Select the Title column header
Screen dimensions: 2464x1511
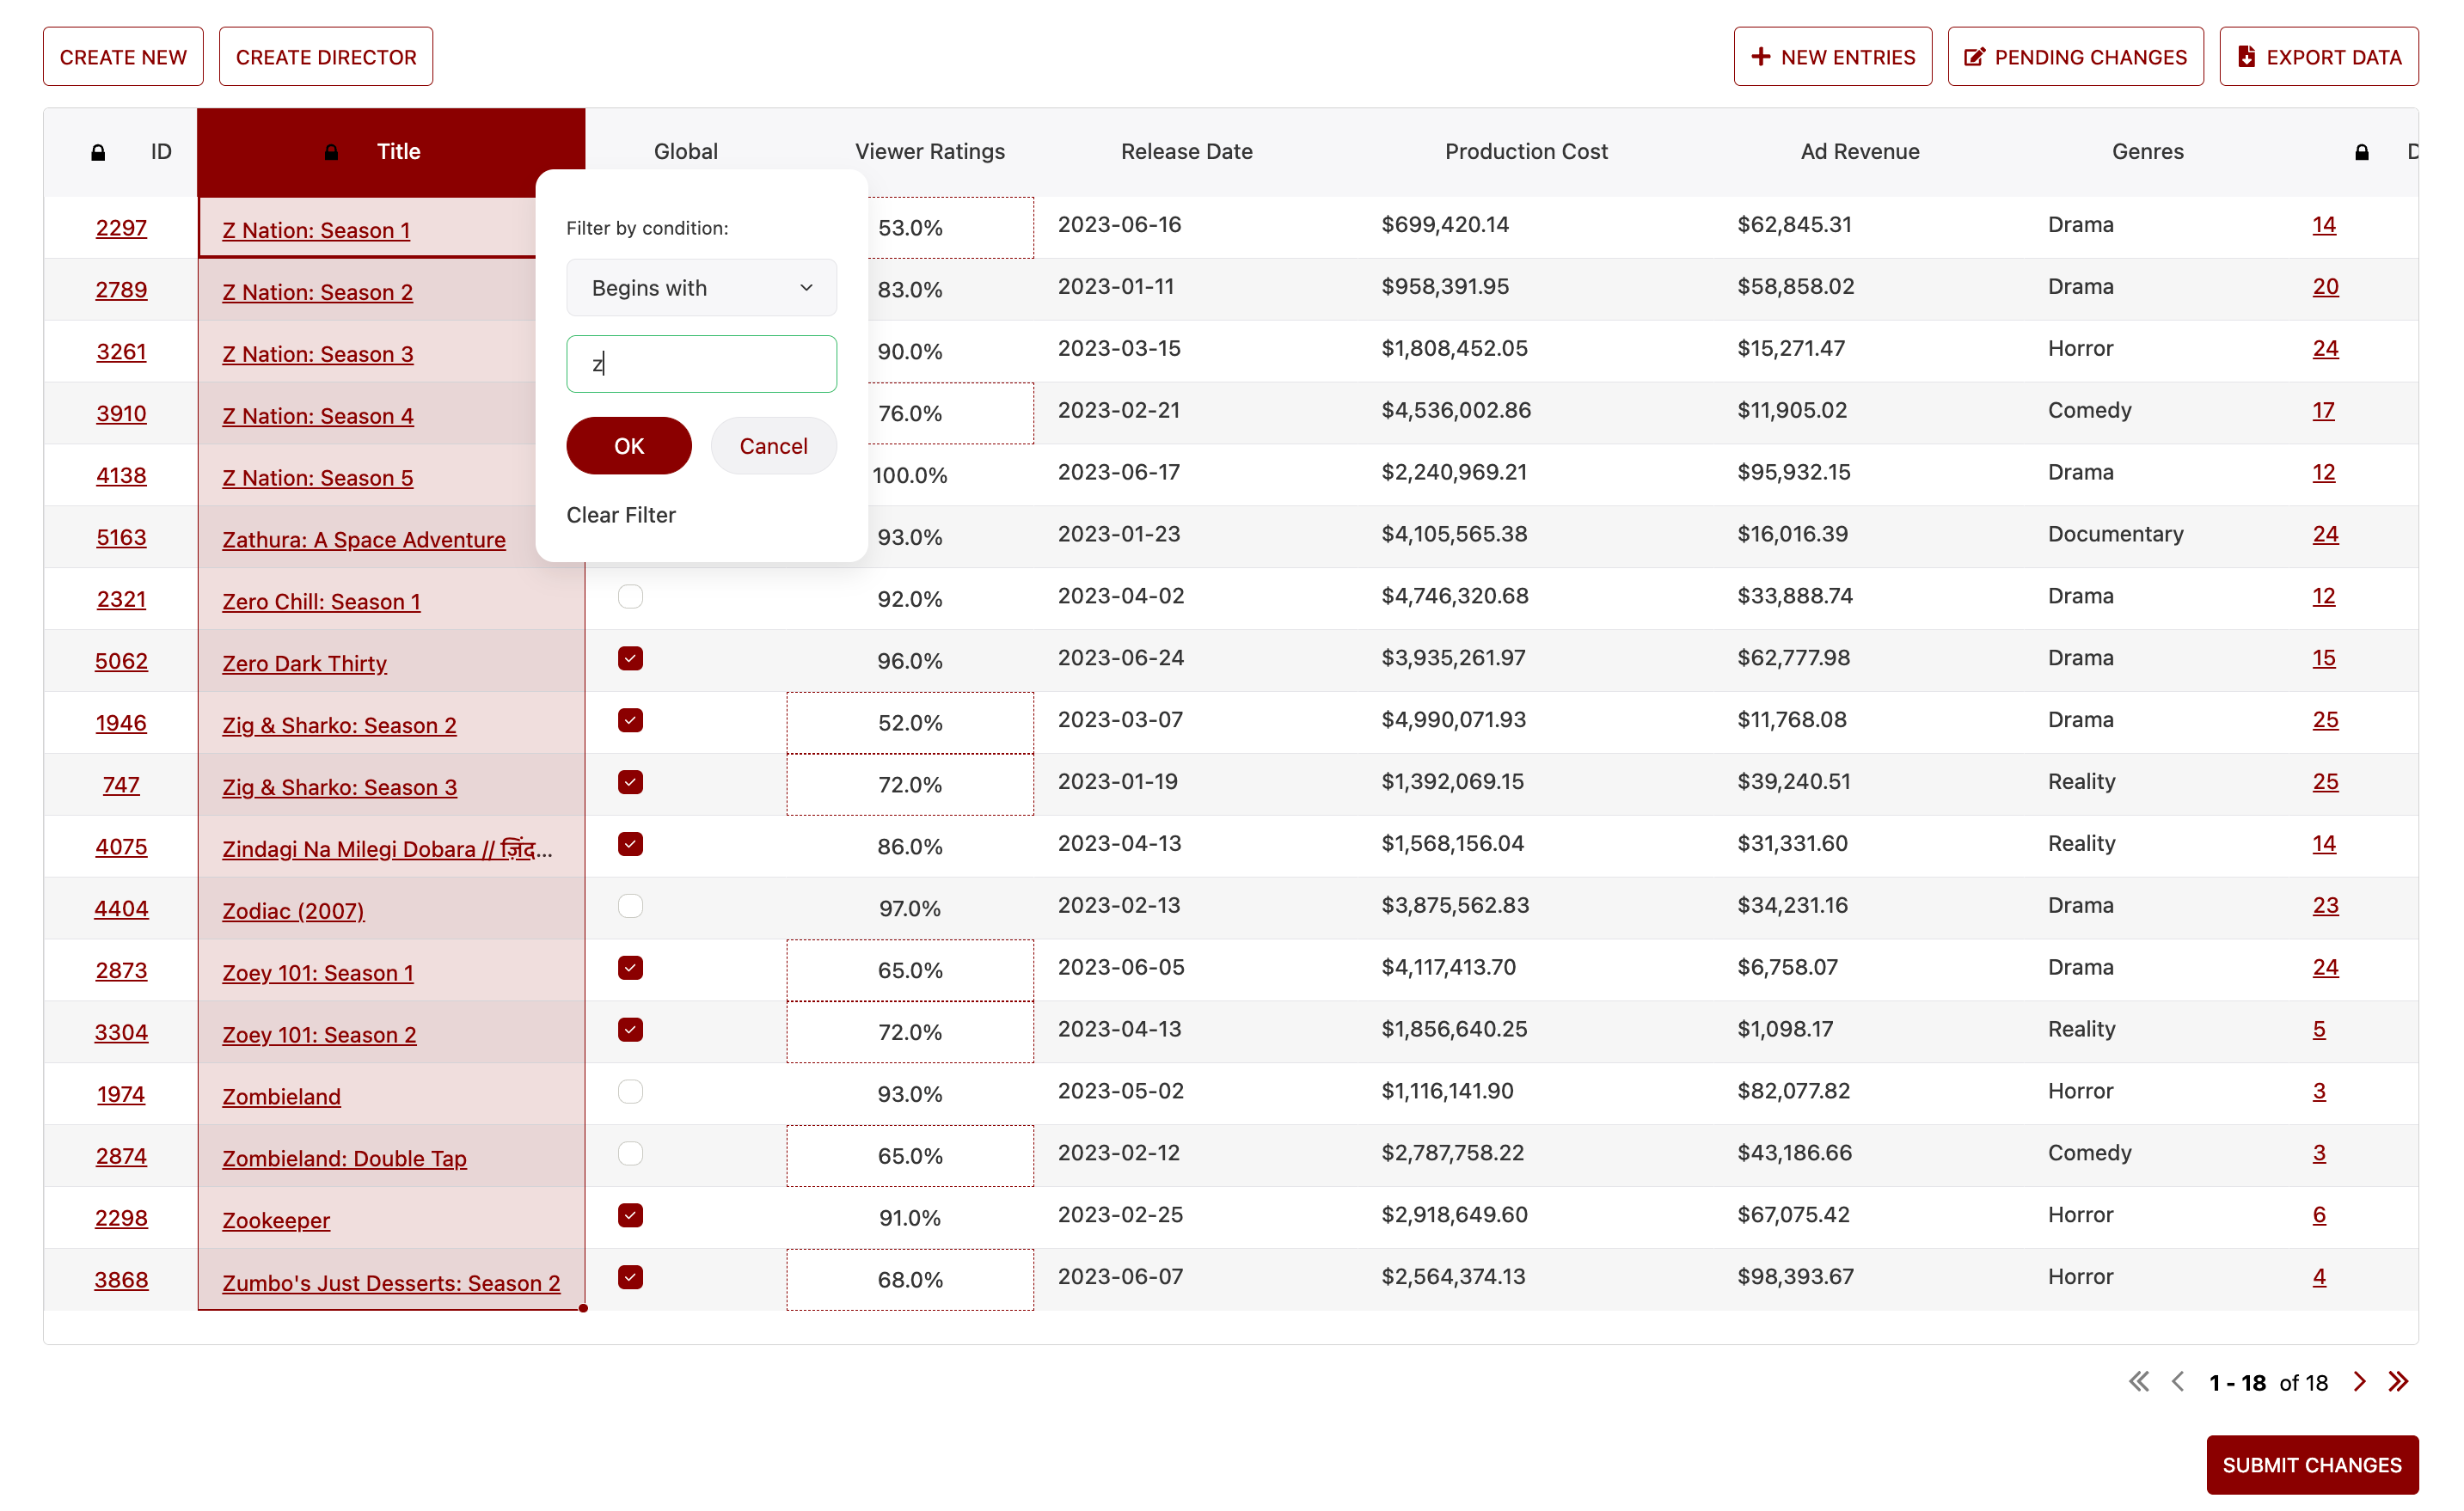coord(391,152)
